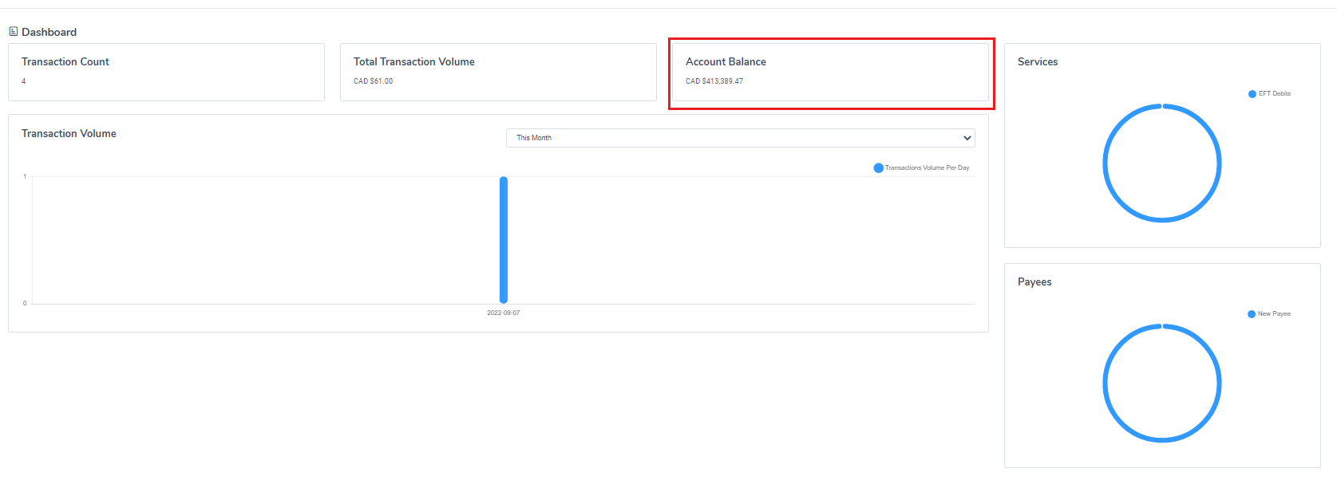Image resolution: width=1337 pixels, height=492 pixels.
Task: Click the chevron arrow of period selector
Action: [967, 138]
